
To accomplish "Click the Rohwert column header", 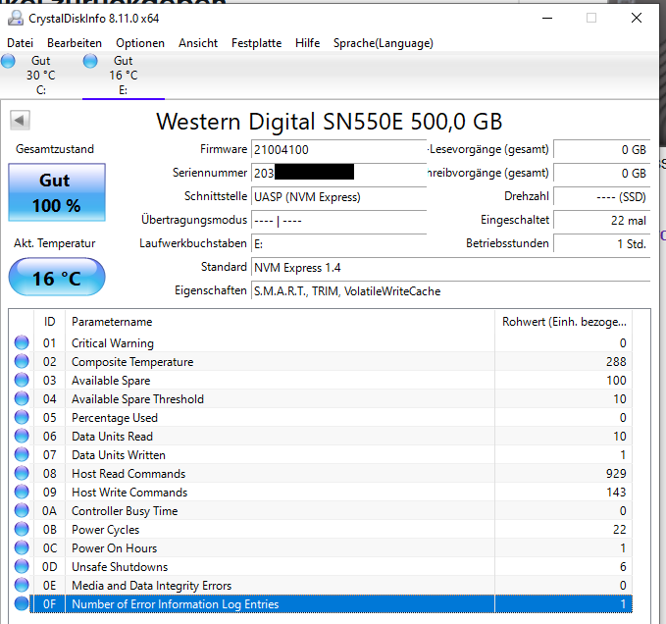I will click(564, 322).
